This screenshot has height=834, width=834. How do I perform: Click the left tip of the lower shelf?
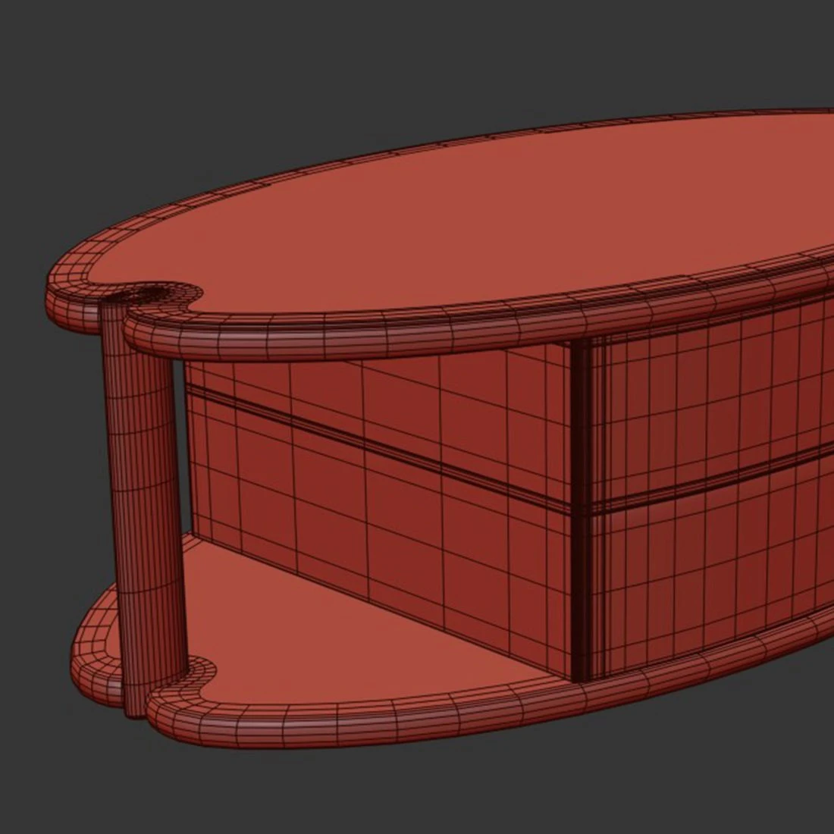click(76, 652)
